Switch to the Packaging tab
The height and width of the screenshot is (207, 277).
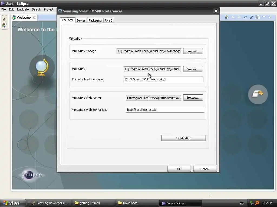pyautogui.click(x=95, y=20)
